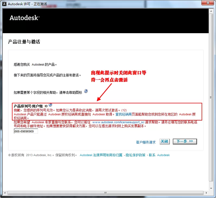216x198 pixels.
Task: Click the help icon beside the help-icon instruction
Action: [86, 91]
